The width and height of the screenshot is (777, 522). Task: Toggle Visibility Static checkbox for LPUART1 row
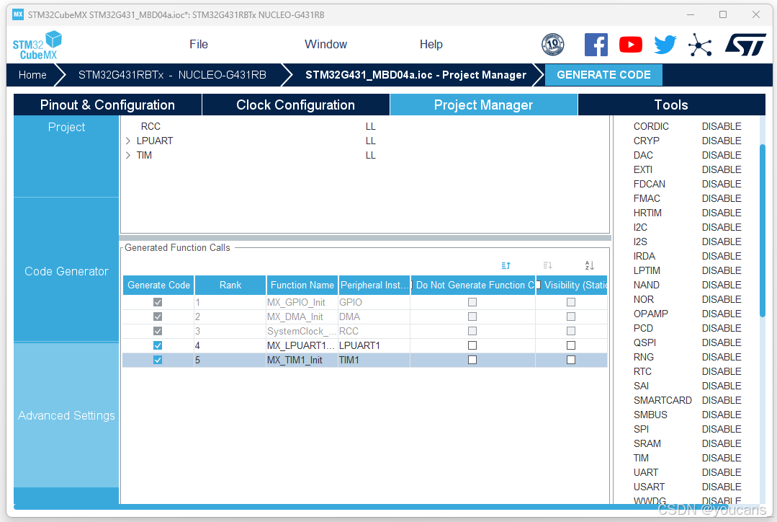(571, 345)
